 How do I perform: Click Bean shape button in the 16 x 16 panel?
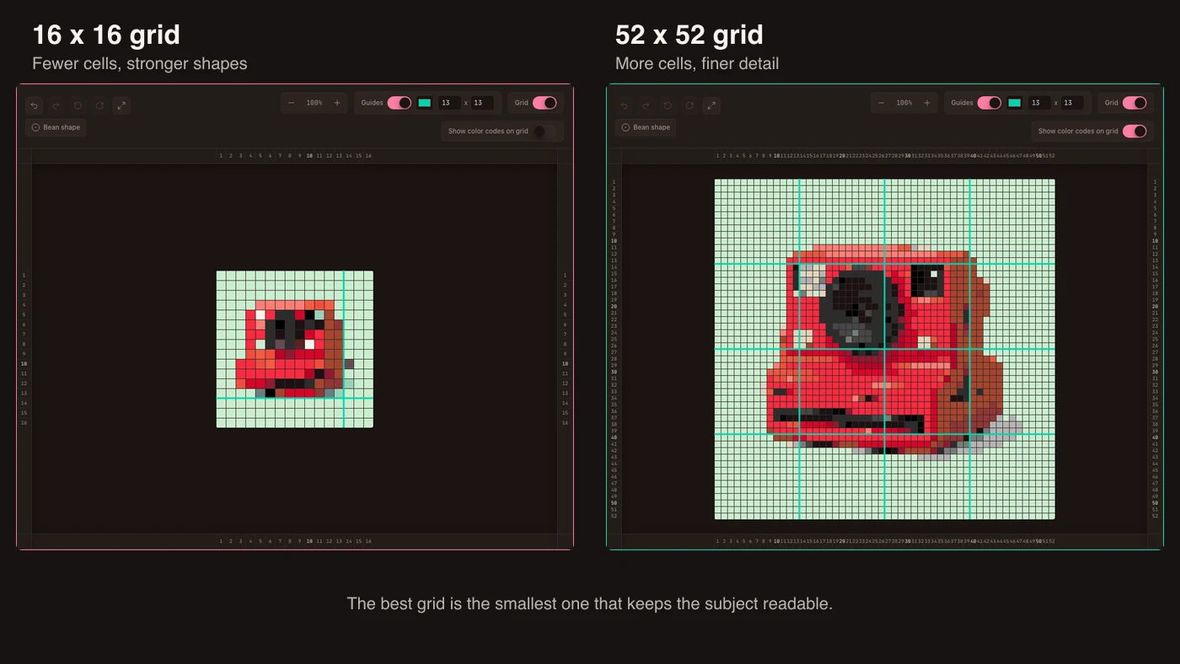pos(56,127)
